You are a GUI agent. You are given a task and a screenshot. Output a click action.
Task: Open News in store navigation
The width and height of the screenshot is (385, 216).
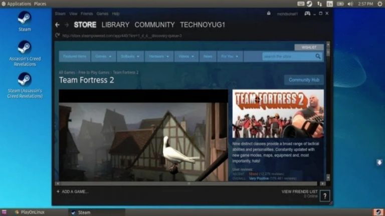[x=208, y=56]
